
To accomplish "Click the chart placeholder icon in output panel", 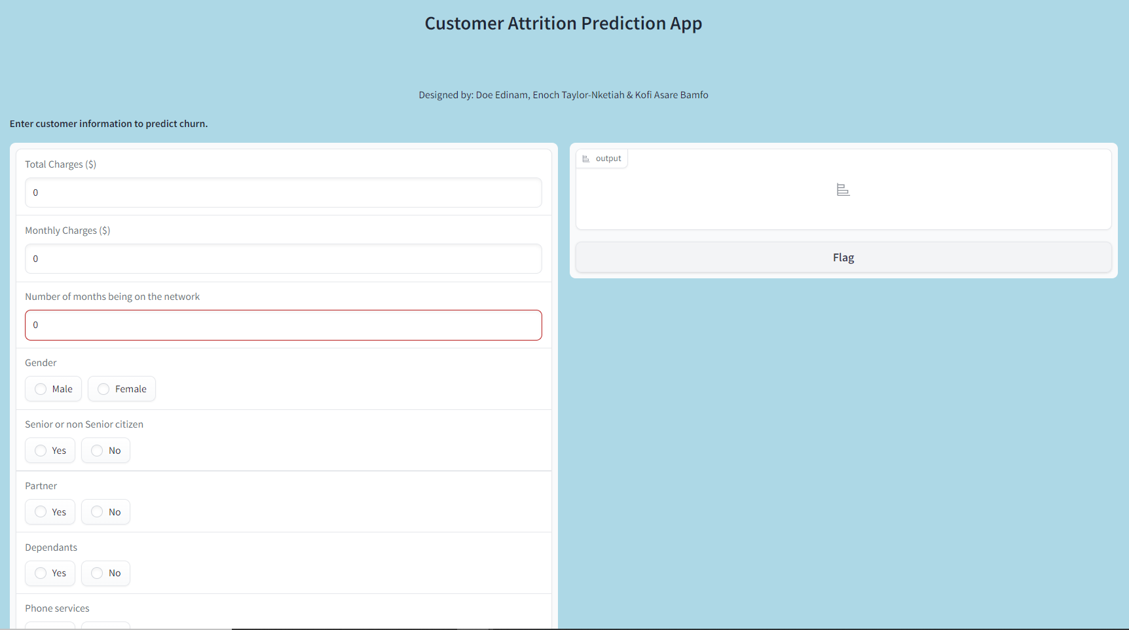I will (843, 189).
